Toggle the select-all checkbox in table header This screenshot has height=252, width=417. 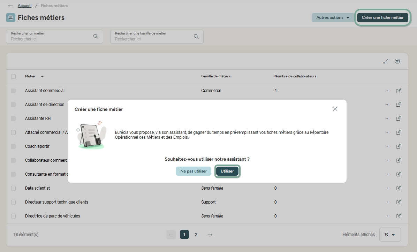point(14,76)
